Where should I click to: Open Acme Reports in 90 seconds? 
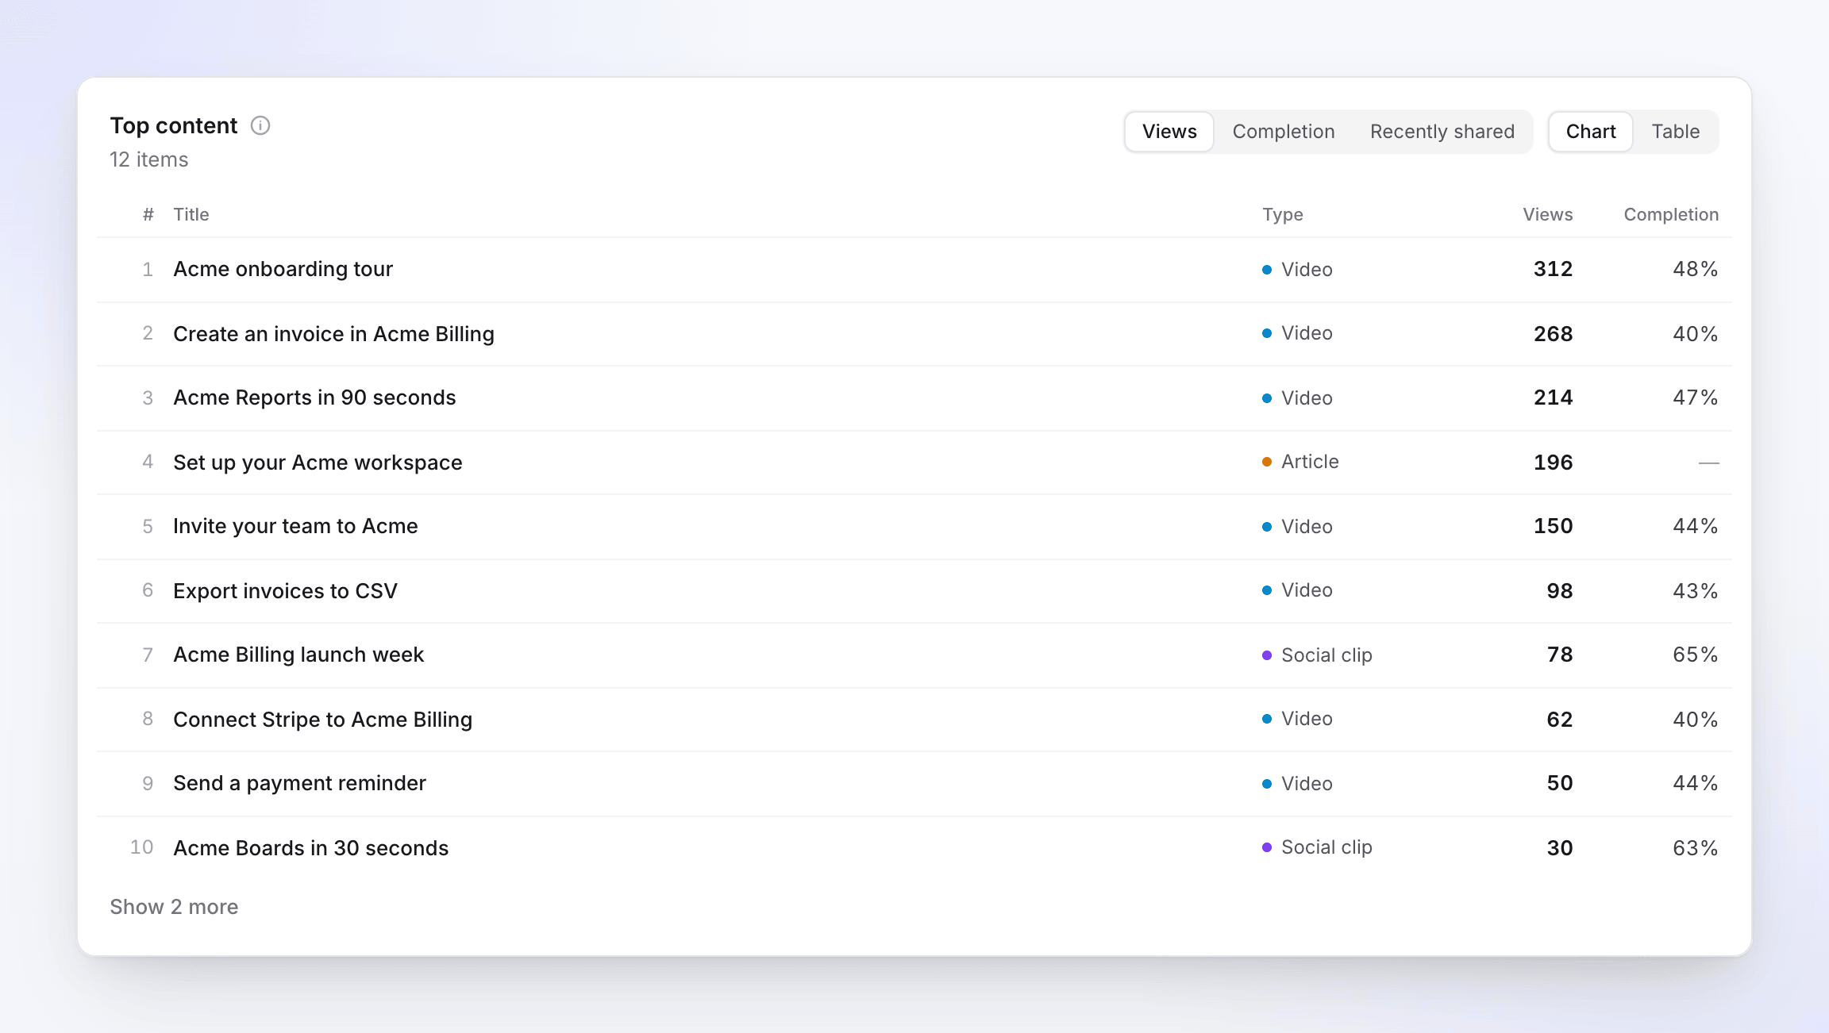click(314, 397)
